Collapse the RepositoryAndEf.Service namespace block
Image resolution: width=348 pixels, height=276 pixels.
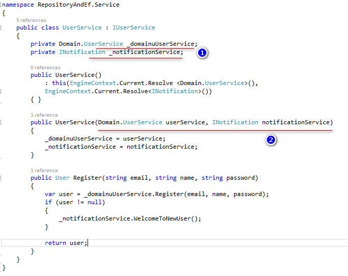point(2,4)
